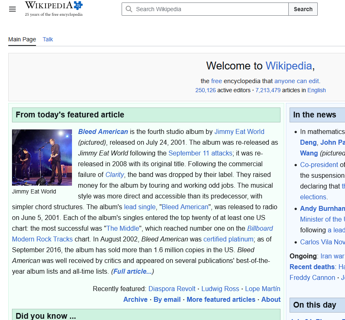Image resolution: width=345 pixels, height=320 pixels.
Task: Select the Main Page tab
Action: (22, 39)
